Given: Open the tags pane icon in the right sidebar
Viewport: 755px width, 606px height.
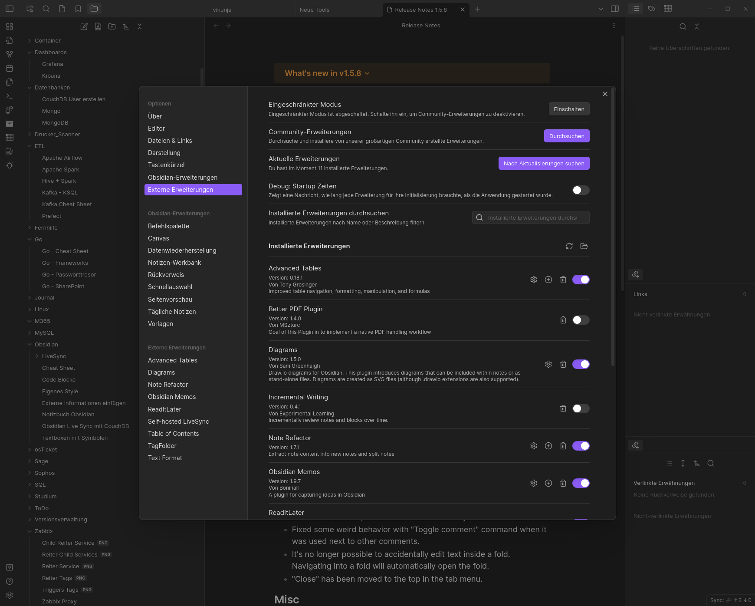Looking at the screenshot, I should 652,9.
